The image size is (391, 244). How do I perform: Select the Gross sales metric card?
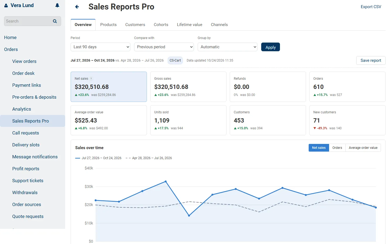pyautogui.click(x=188, y=87)
